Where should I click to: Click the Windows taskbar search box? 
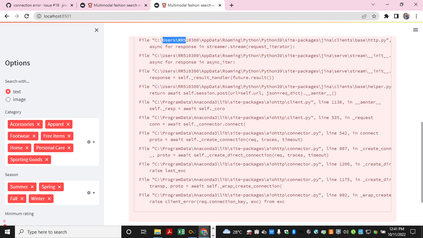[68, 232]
